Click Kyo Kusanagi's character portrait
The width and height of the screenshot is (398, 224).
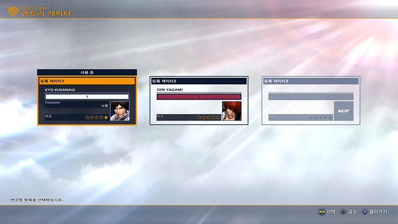119,111
